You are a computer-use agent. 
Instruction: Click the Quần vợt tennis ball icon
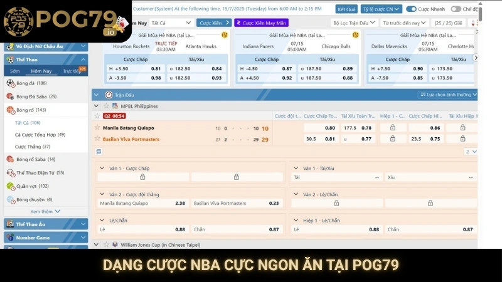pos(11,186)
